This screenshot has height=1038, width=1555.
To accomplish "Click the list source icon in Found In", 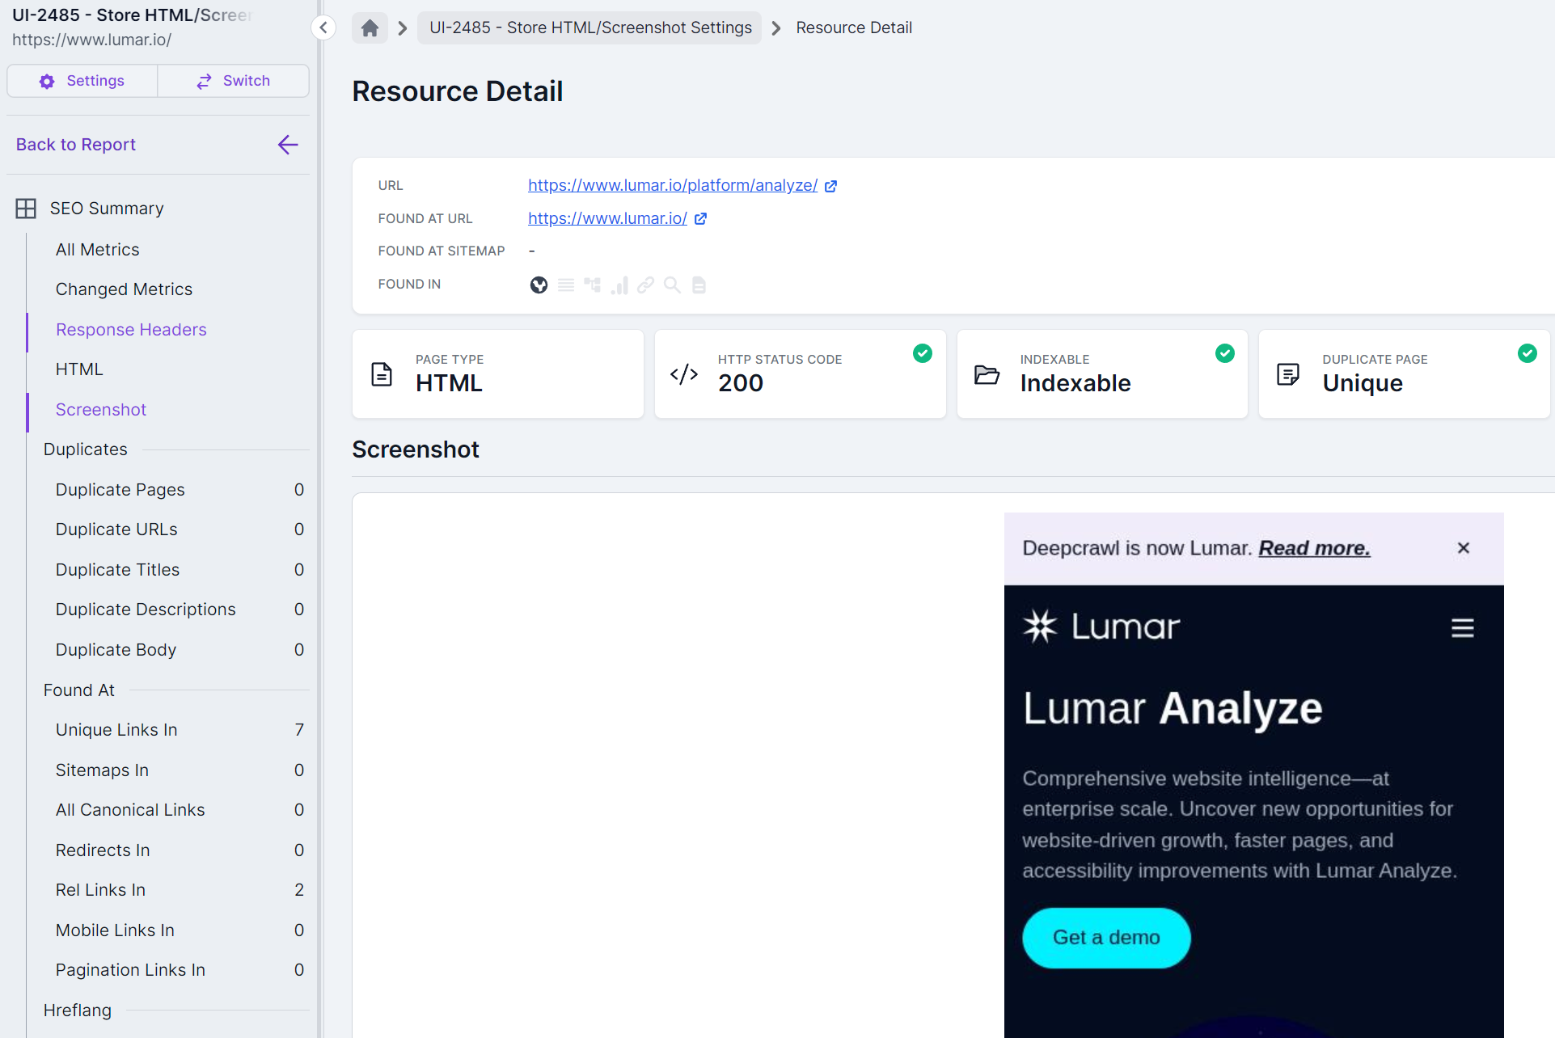I will pyautogui.click(x=566, y=285).
